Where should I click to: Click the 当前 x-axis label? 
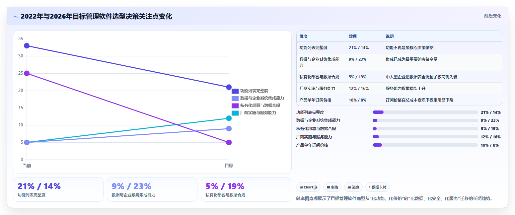pyautogui.click(x=27, y=166)
